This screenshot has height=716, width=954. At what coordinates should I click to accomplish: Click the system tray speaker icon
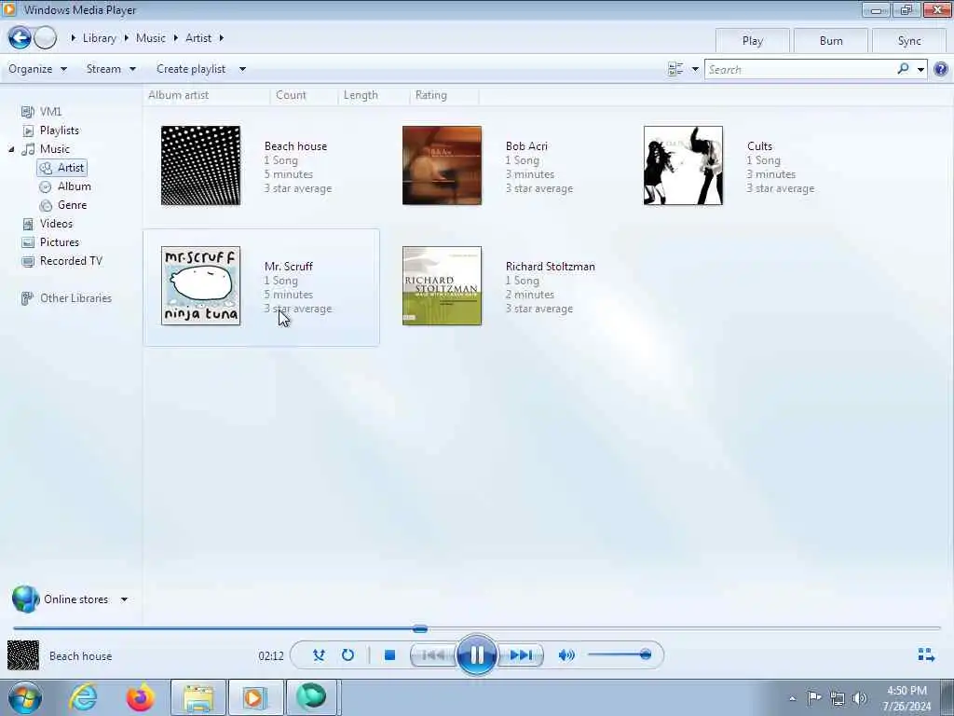pyautogui.click(x=860, y=698)
